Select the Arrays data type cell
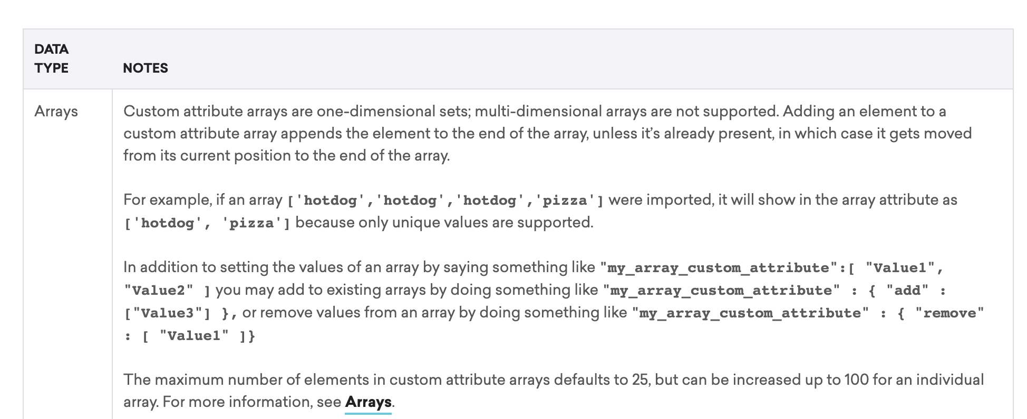 (x=56, y=112)
